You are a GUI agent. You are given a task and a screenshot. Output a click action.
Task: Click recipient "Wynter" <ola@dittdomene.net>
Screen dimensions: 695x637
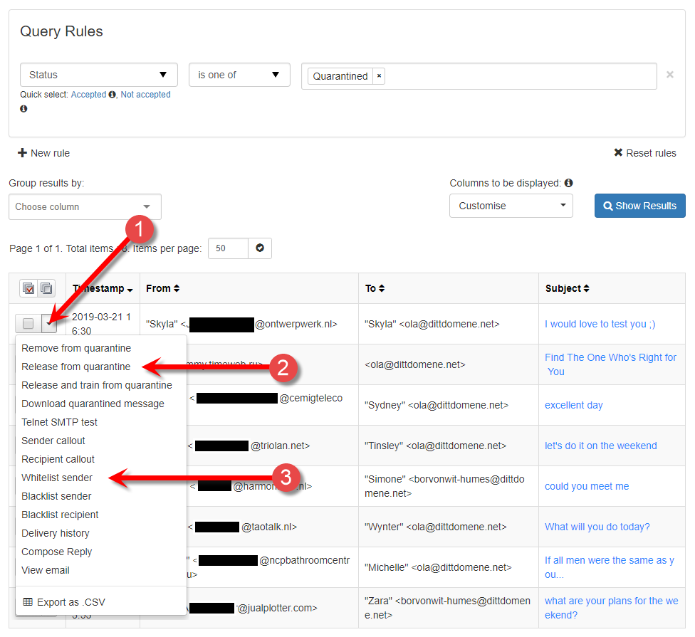tap(435, 527)
